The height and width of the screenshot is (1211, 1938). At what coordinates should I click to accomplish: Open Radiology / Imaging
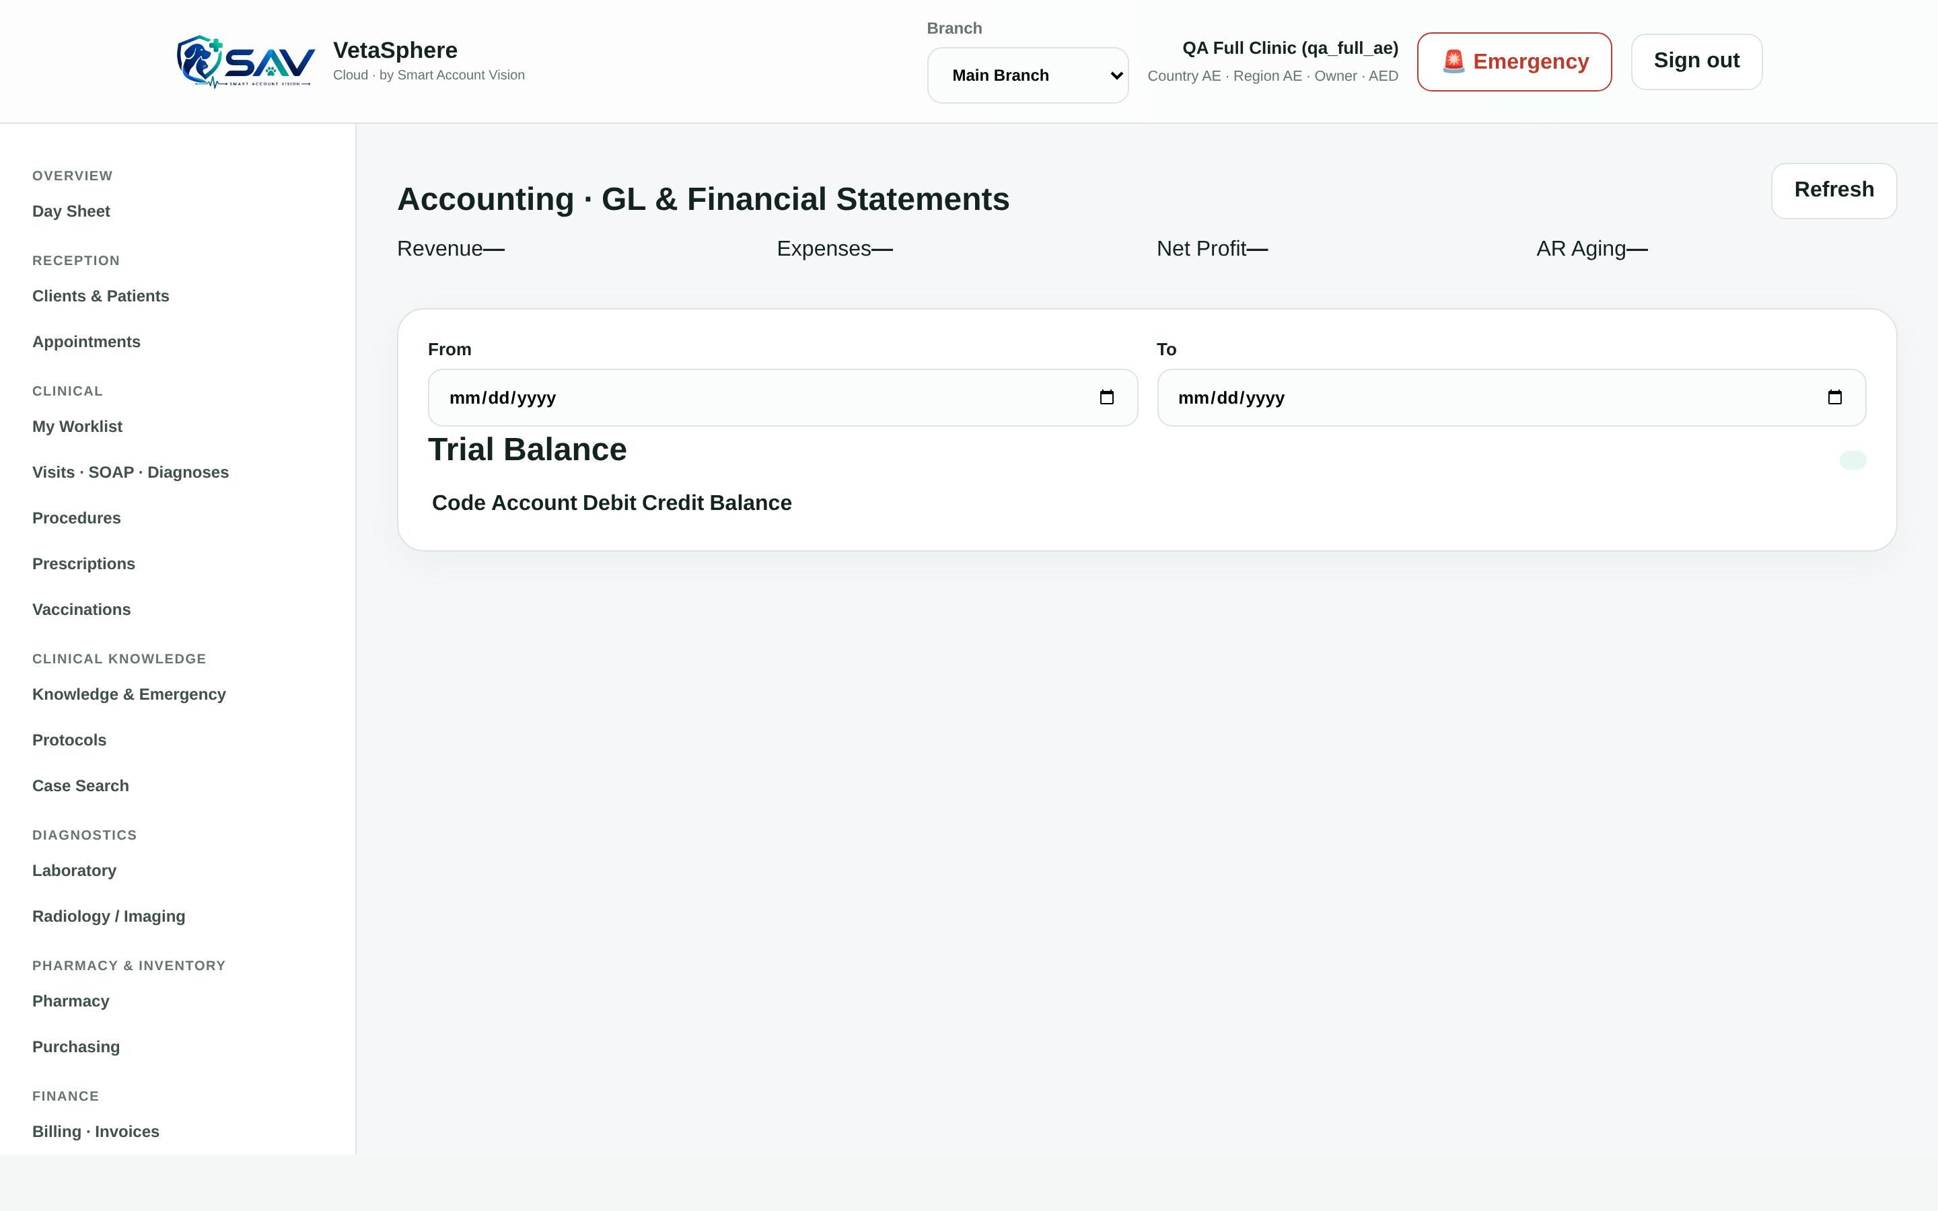coord(109,916)
